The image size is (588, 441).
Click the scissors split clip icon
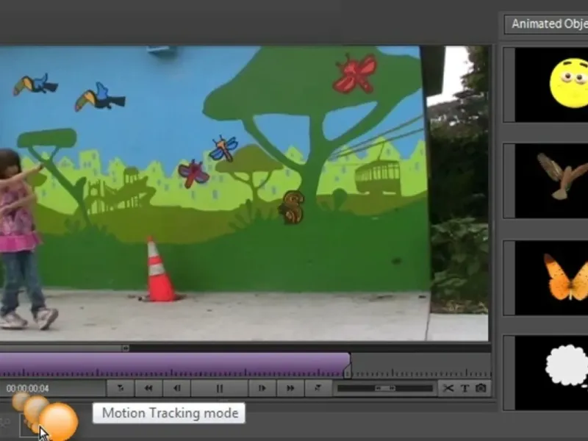(x=448, y=389)
